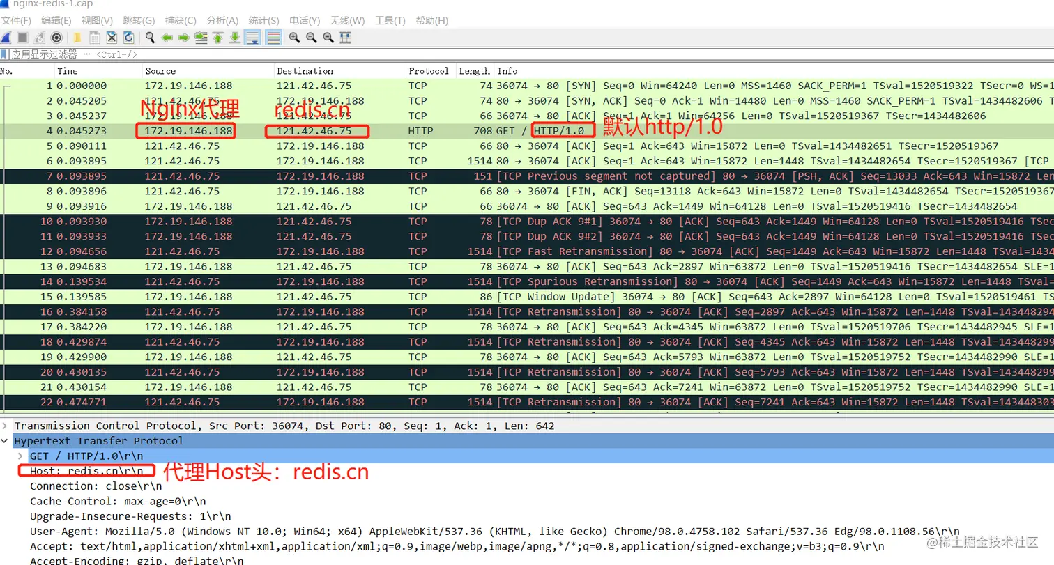Save this capture file
Image resolution: width=1054 pixels, height=565 pixels.
[x=94, y=38]
